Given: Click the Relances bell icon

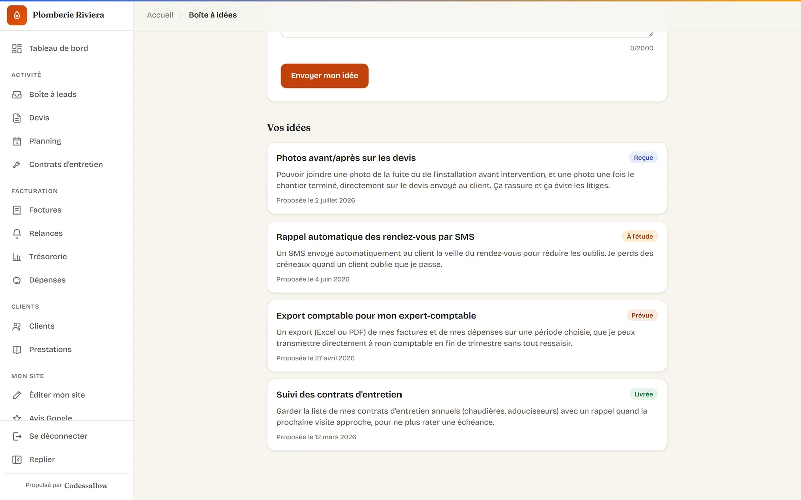Looking at the screenshot, I should click(17, 233).
